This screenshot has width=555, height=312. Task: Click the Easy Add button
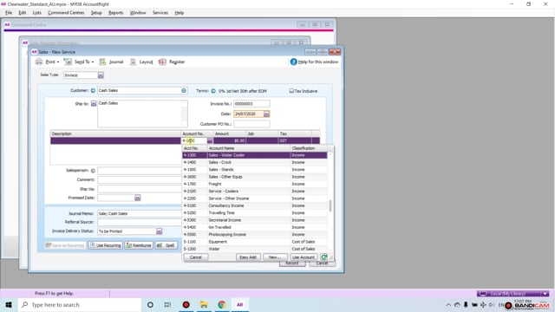248,257
